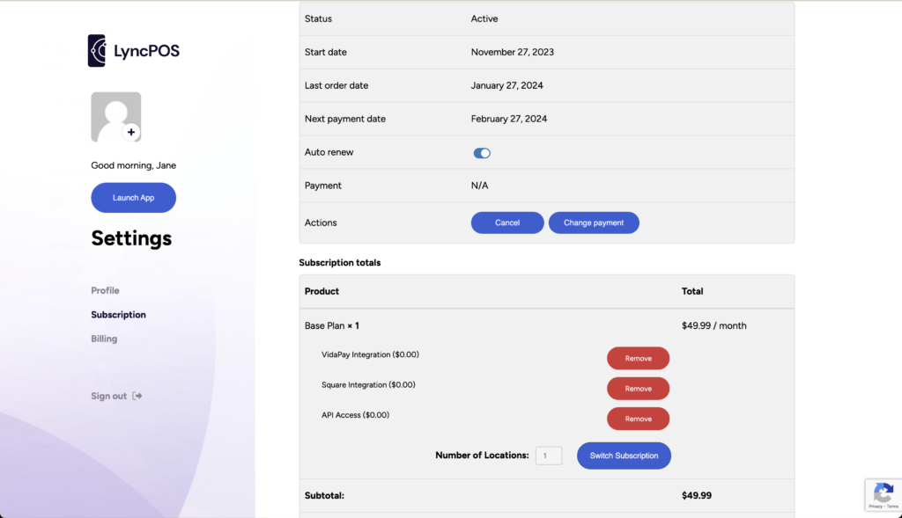Go to the Billing section
Screen dimensions: 902x518
[x=104, y=339]
